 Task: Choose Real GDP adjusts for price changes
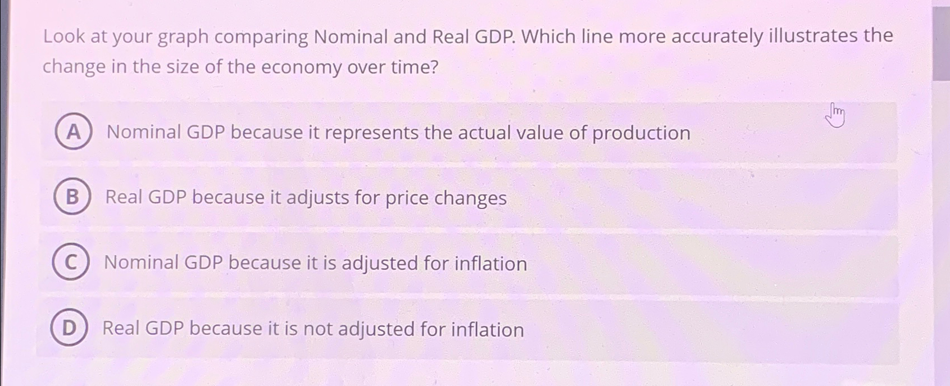tap(304, 199)
